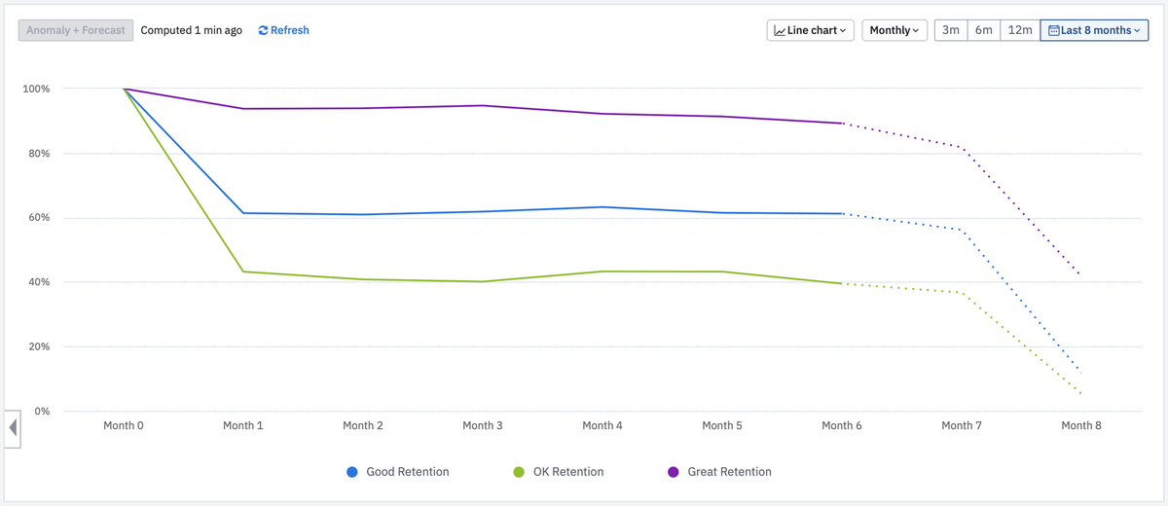Open the Last 8 months date picker
This screenshot has width=1168, height=506.
point(1094,30)
